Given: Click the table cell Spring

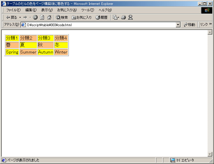Looking at the screenshot, I should (12, 52).
